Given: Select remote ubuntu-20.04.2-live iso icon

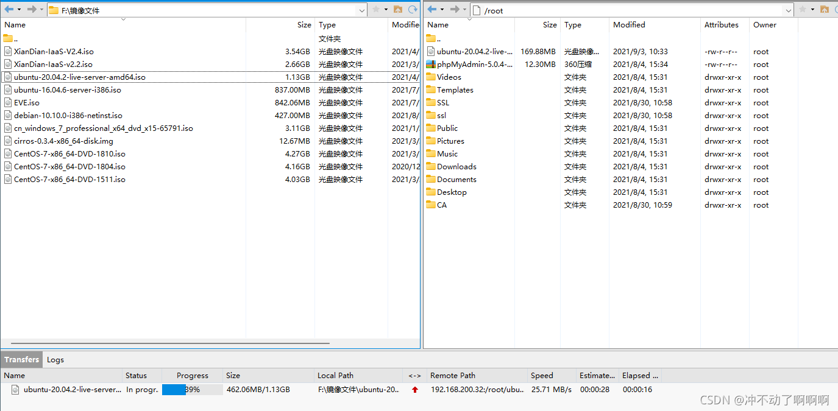Looking at the screenshot, I should (x=431, y=52).
